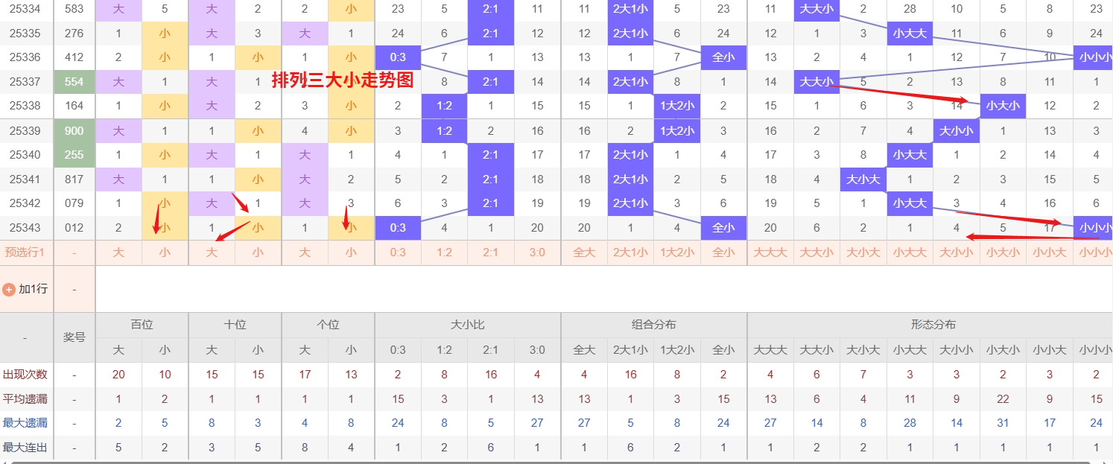1113x464 pixels.
Task: Click the 全小 cell in row 25343
Action: click(723, 228)
